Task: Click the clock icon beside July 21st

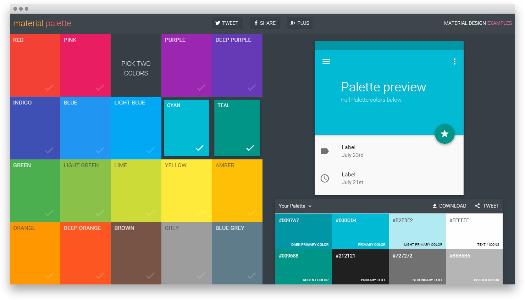Action: point(325,179)
